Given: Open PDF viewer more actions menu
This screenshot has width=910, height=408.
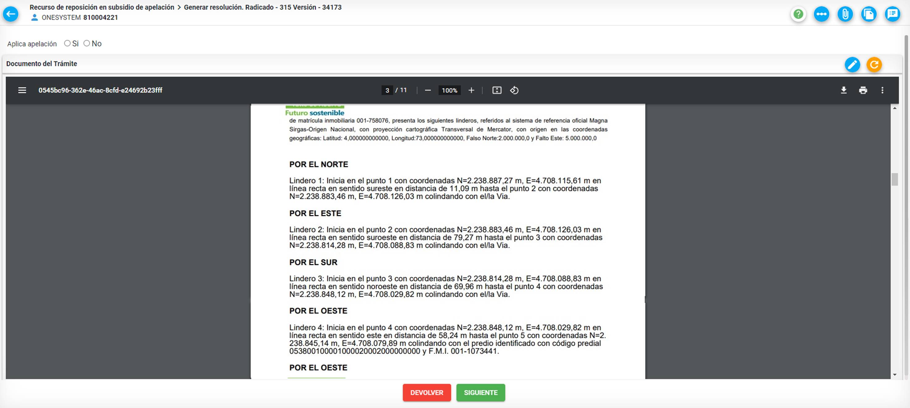Looking at the screenshot, I should click(x=882, y=90).
